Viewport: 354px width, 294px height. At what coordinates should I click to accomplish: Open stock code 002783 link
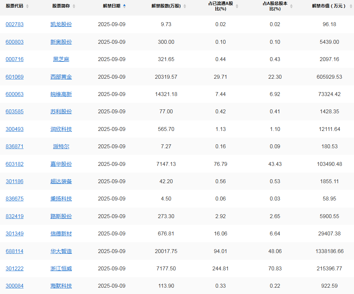coord(14,24)
